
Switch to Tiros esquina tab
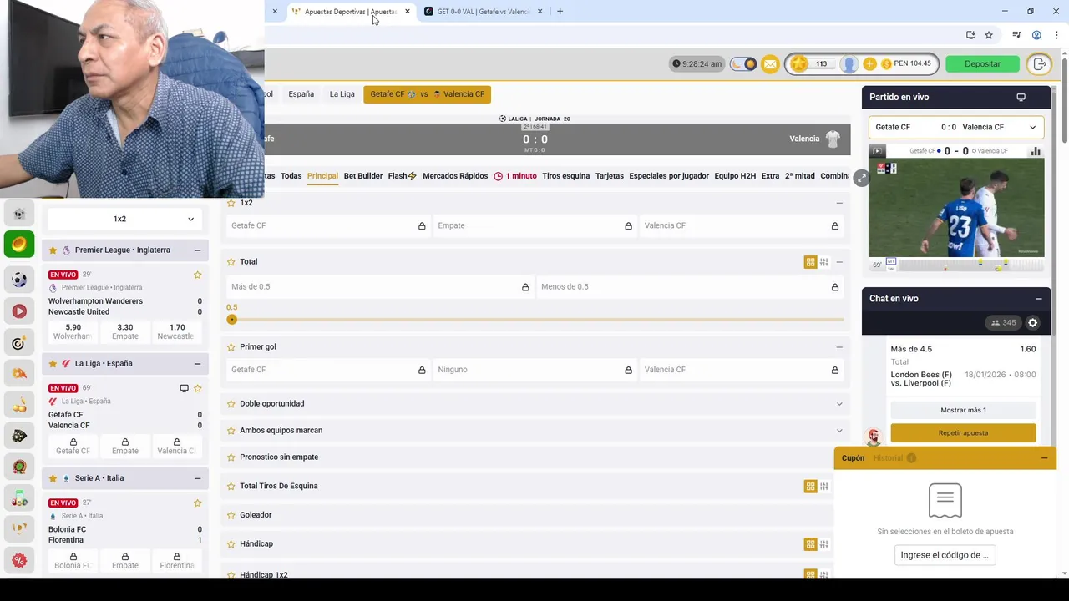click(x=565, y=176)
